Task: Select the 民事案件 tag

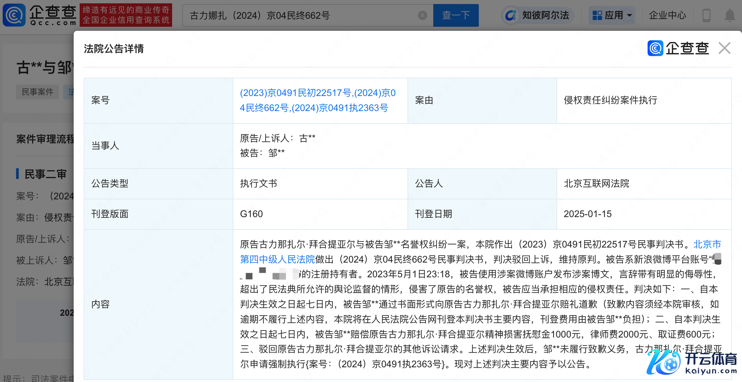Action: tap(38, 92)
